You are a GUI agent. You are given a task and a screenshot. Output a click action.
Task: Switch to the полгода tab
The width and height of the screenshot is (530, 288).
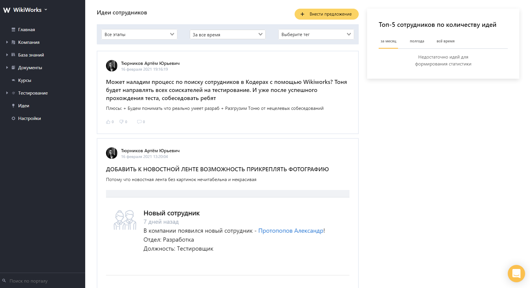click(417, 41)
